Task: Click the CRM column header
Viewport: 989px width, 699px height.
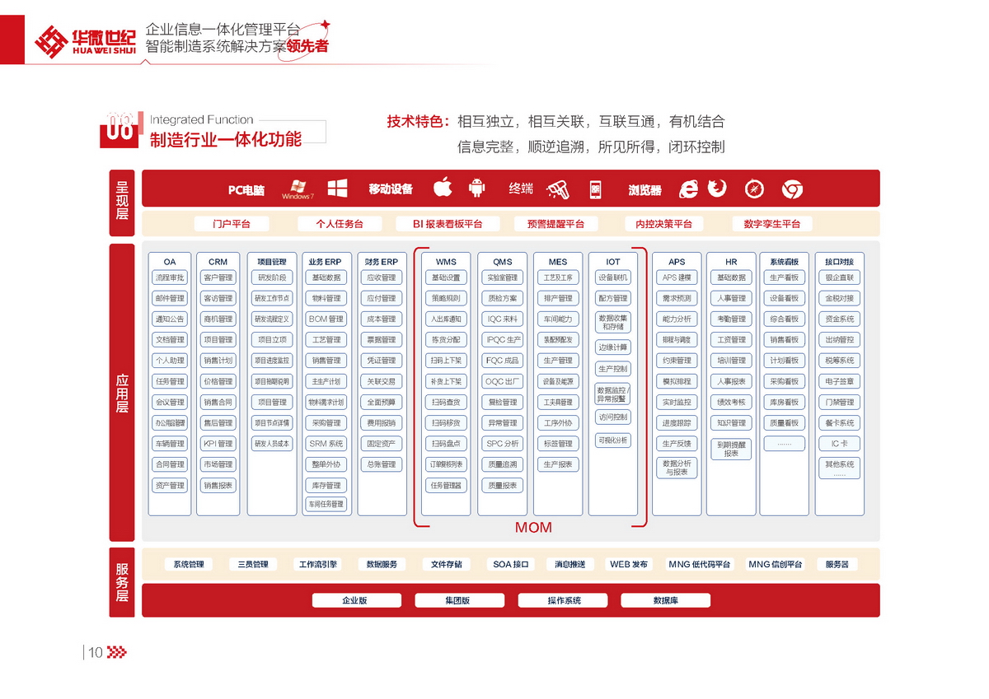Action: pyautogui.click(x=218, y=262)
